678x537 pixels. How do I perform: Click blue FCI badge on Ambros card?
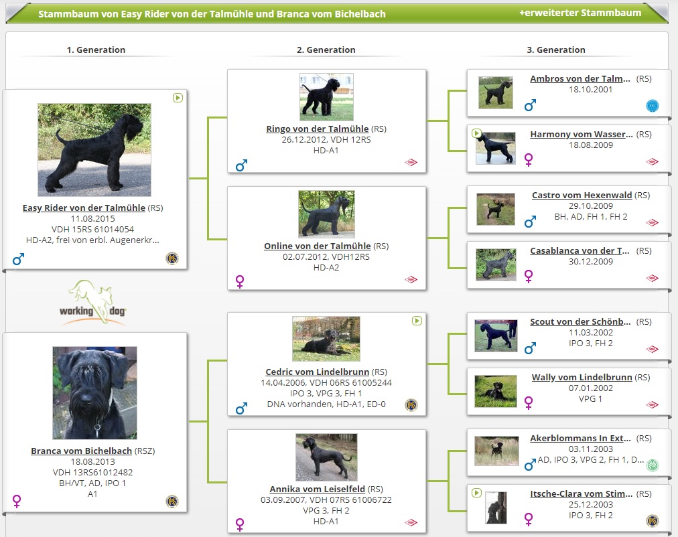(x=652, y=106)
